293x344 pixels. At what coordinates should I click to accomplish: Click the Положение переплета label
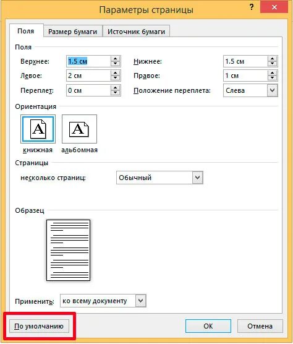click(x=172, y=90)
